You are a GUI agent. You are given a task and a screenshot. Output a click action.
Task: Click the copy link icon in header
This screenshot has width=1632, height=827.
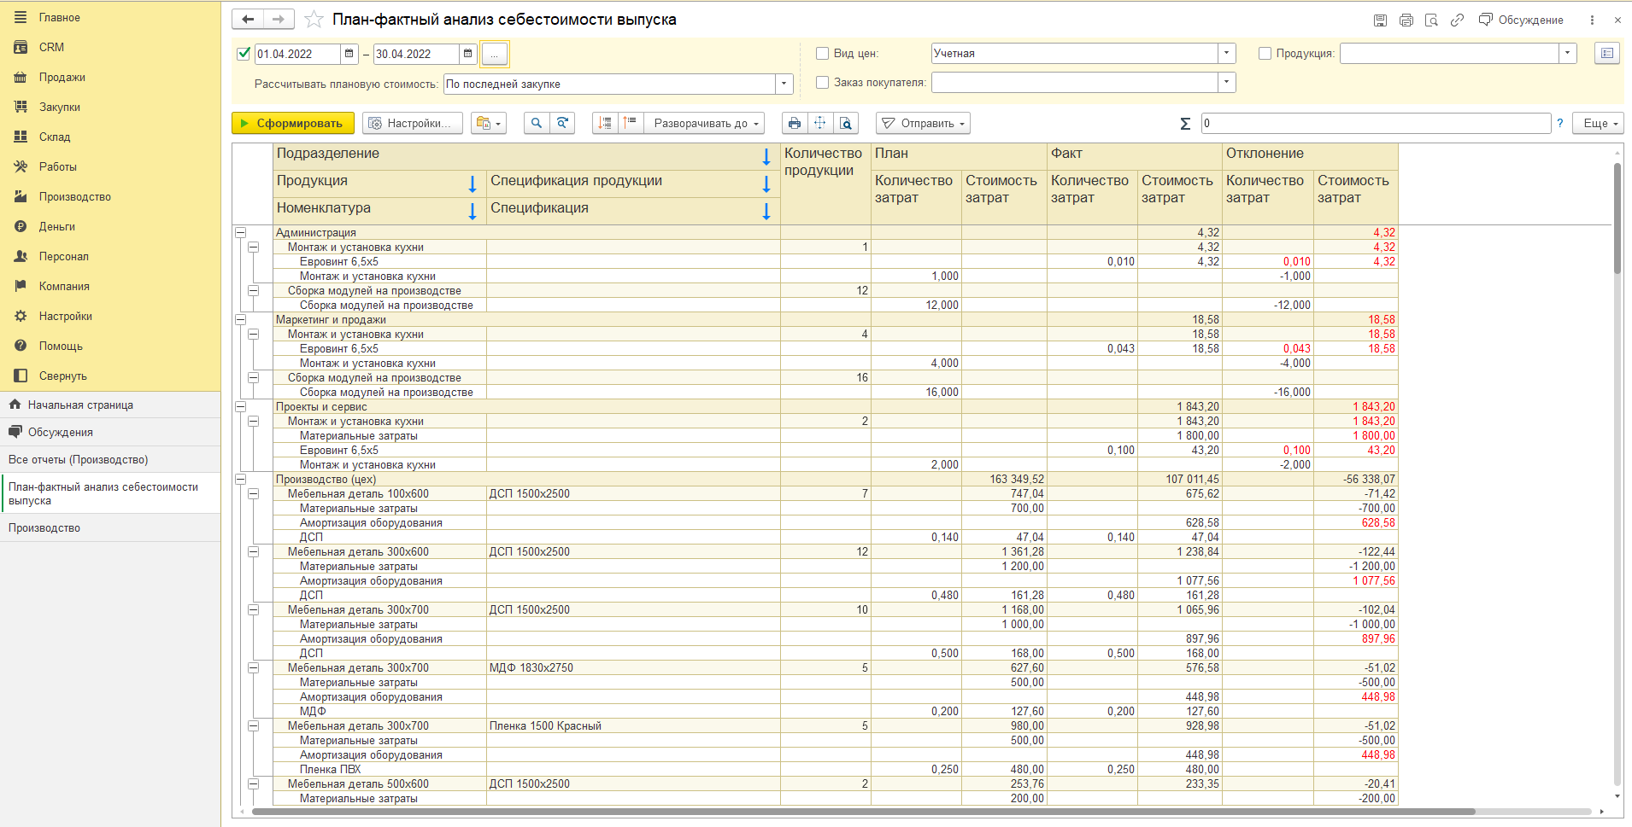[x=1457, y=20]
